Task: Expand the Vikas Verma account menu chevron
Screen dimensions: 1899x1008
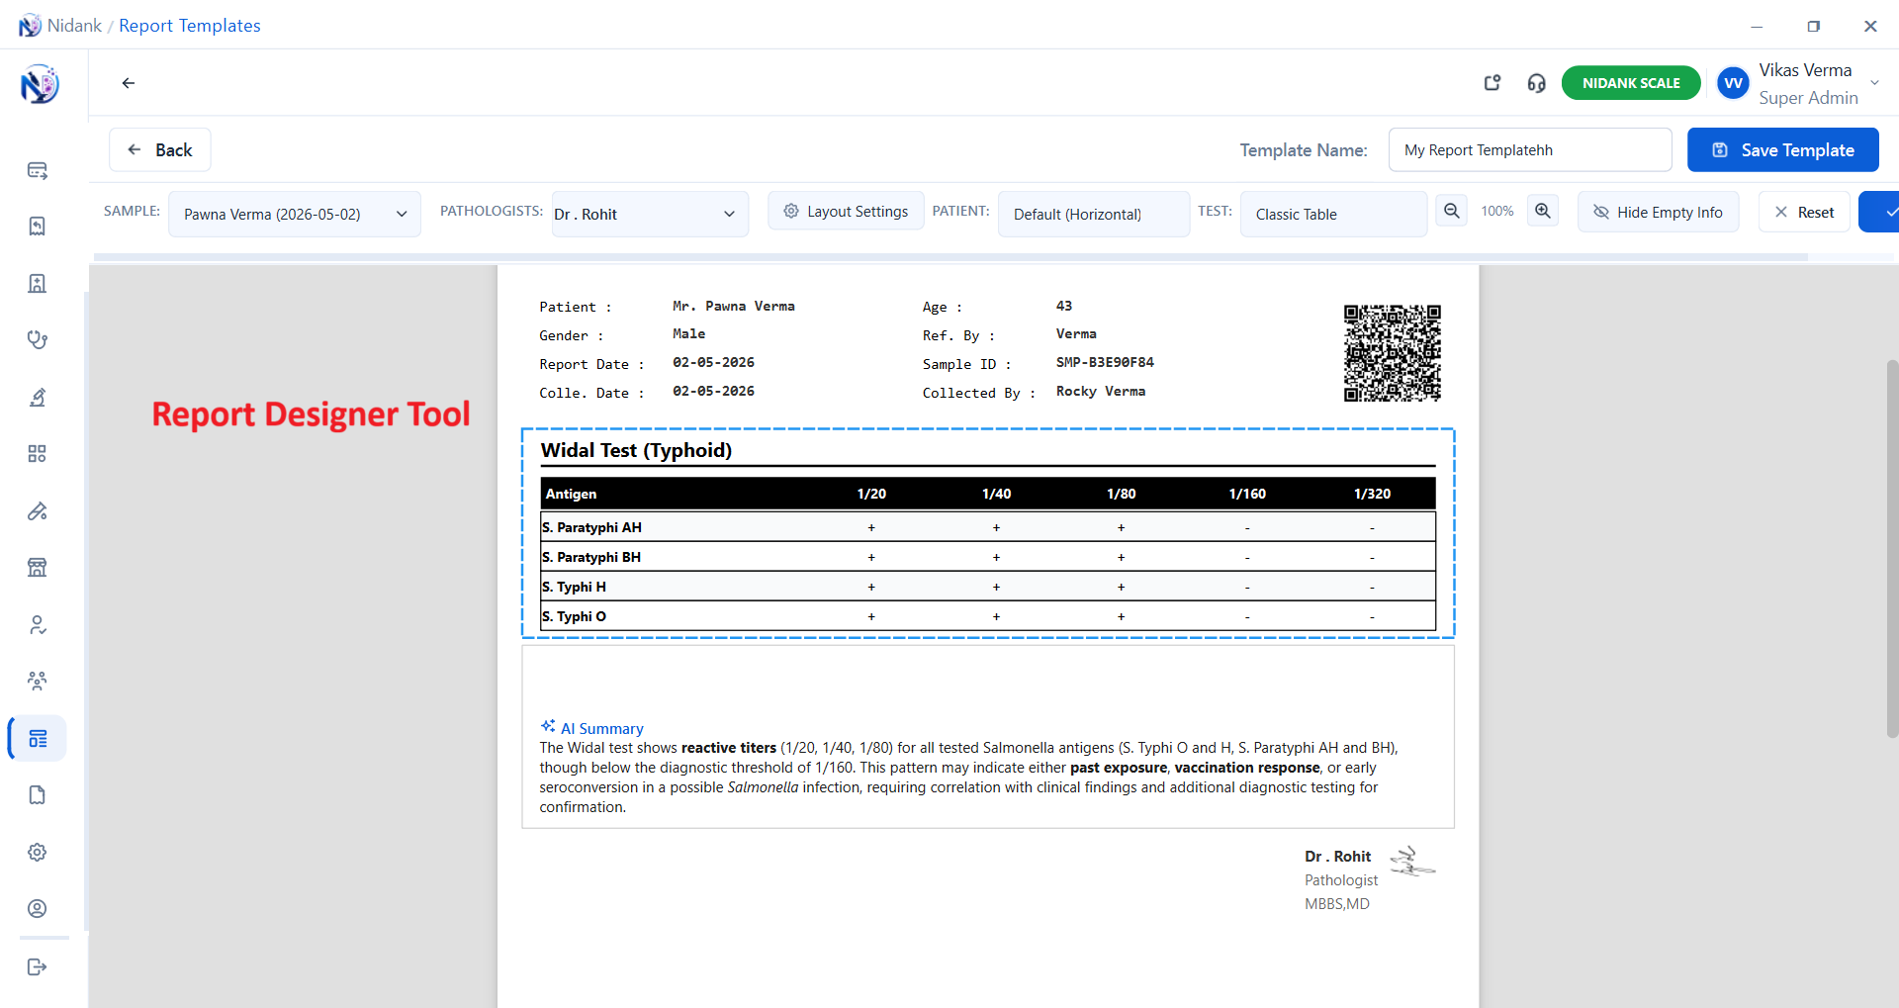Action: 1874,83
